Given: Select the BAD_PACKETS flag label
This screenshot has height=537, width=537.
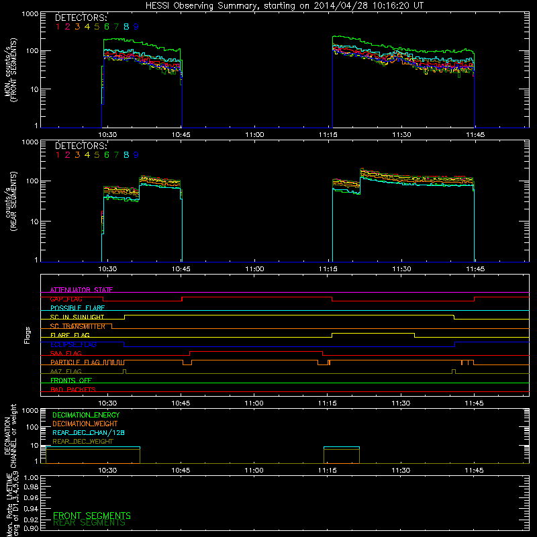Looking at the screenshot, I should (73, 390).
